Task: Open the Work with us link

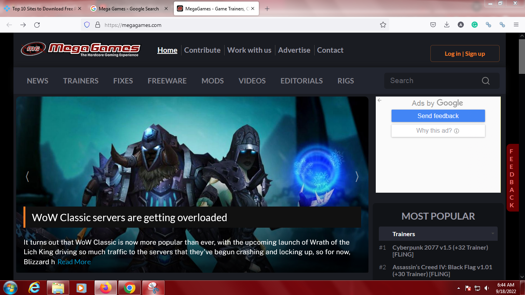Action: (249, 50)
